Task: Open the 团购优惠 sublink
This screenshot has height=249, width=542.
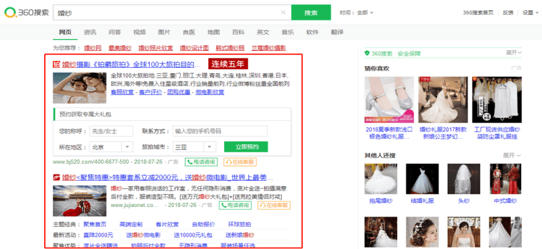Action: click(x=179, y=92)
